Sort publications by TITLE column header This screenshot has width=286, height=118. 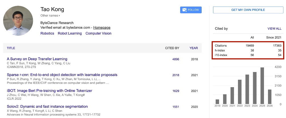tap(11, 48)
